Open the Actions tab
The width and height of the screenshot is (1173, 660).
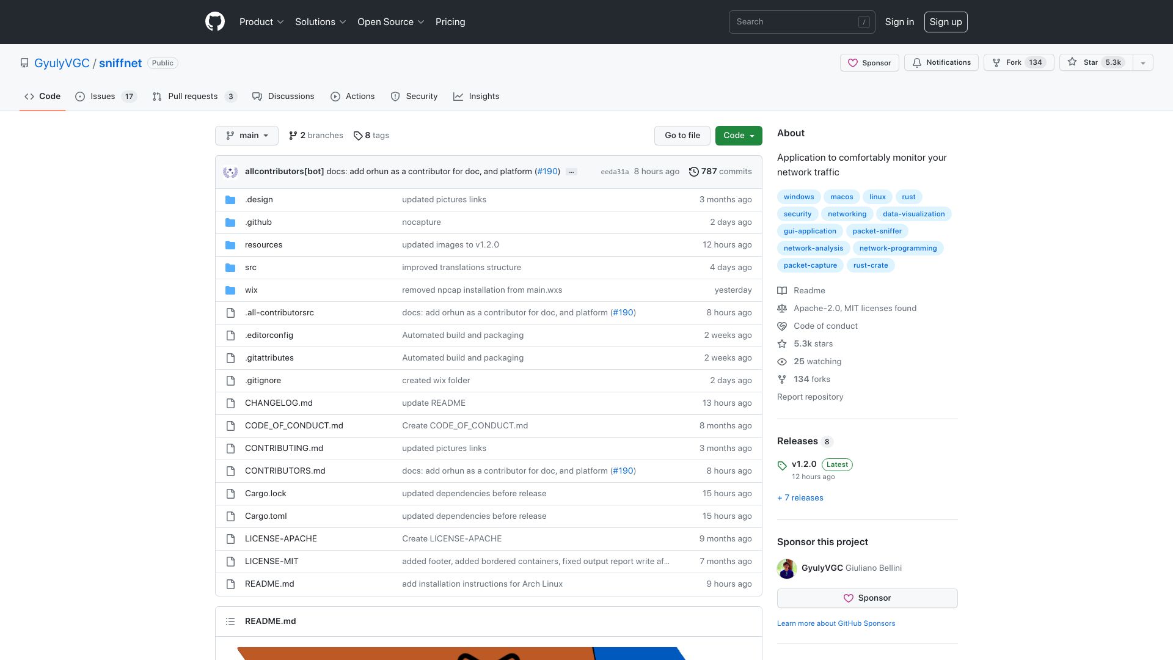coord(353,97)
